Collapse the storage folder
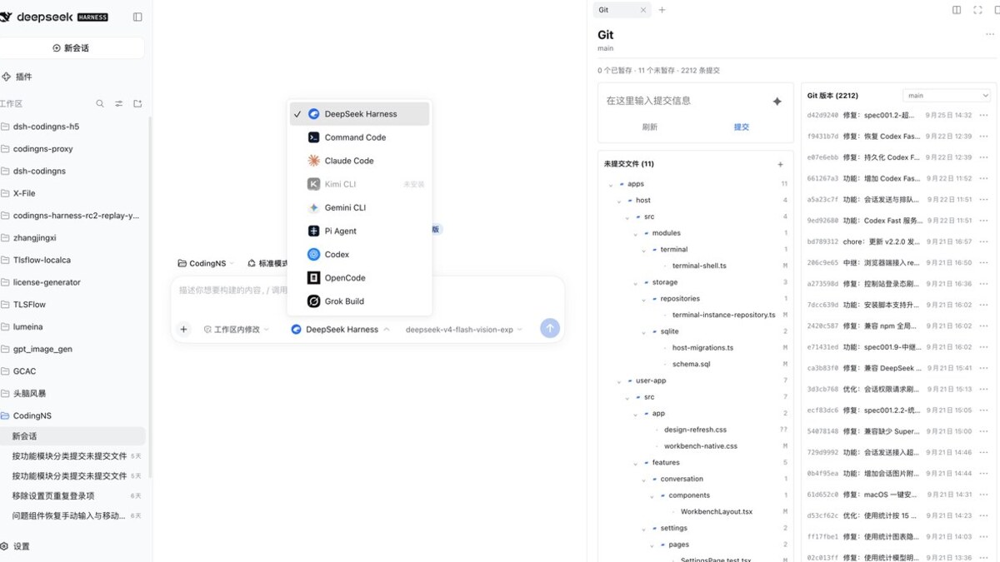 pyautogui.click(x=636, y=283)
